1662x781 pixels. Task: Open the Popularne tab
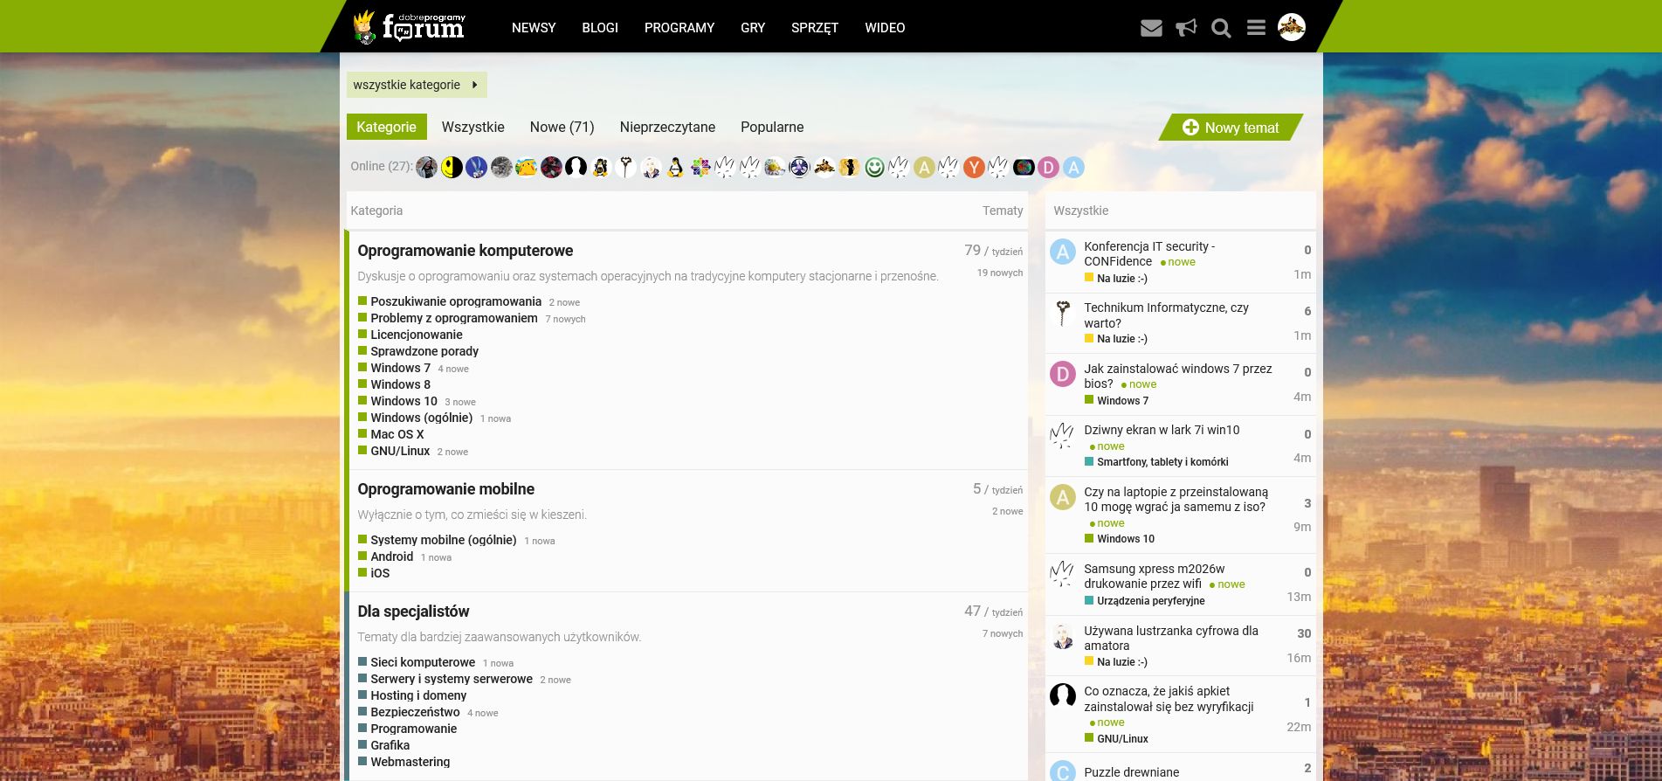pyautogui.click(x=772, y=127)
